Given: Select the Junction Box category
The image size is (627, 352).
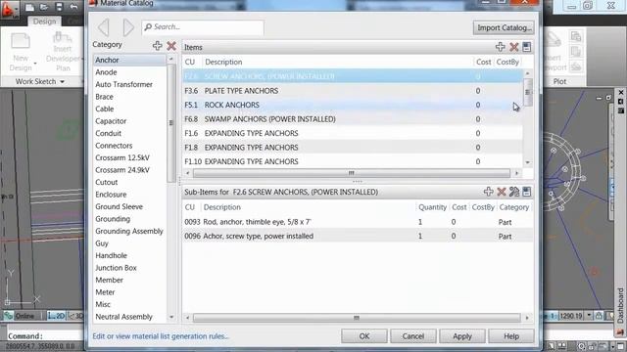Looking at the screenshot, I should (x=116, y=268).
